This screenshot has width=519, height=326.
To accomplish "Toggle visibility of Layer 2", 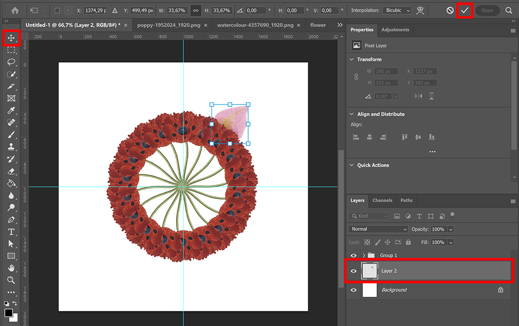I will pyautogui.click(x=353, y=271).
